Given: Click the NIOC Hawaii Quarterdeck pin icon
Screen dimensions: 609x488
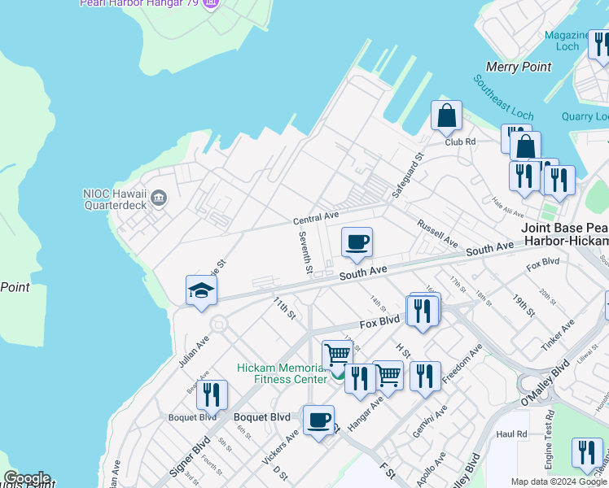Looking at the screenshot, I should click(159, 198).
